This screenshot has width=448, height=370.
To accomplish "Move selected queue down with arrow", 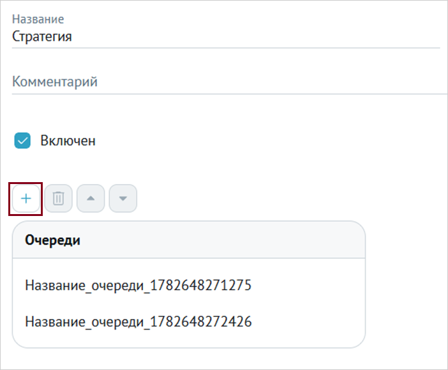I will coord(123,198).
